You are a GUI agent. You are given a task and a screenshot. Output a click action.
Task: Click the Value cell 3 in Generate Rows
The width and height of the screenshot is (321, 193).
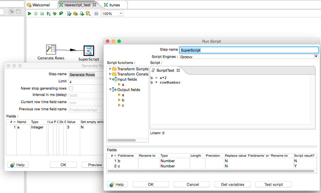pos(73,127)
